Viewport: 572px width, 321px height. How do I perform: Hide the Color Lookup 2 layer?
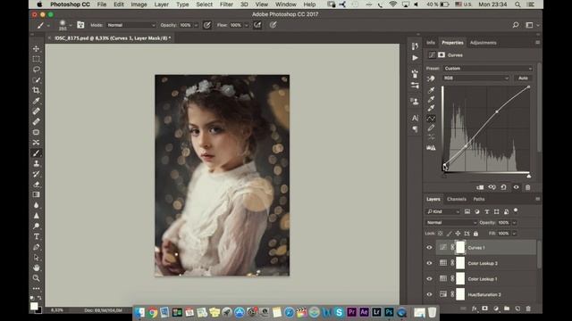(429, 263)
